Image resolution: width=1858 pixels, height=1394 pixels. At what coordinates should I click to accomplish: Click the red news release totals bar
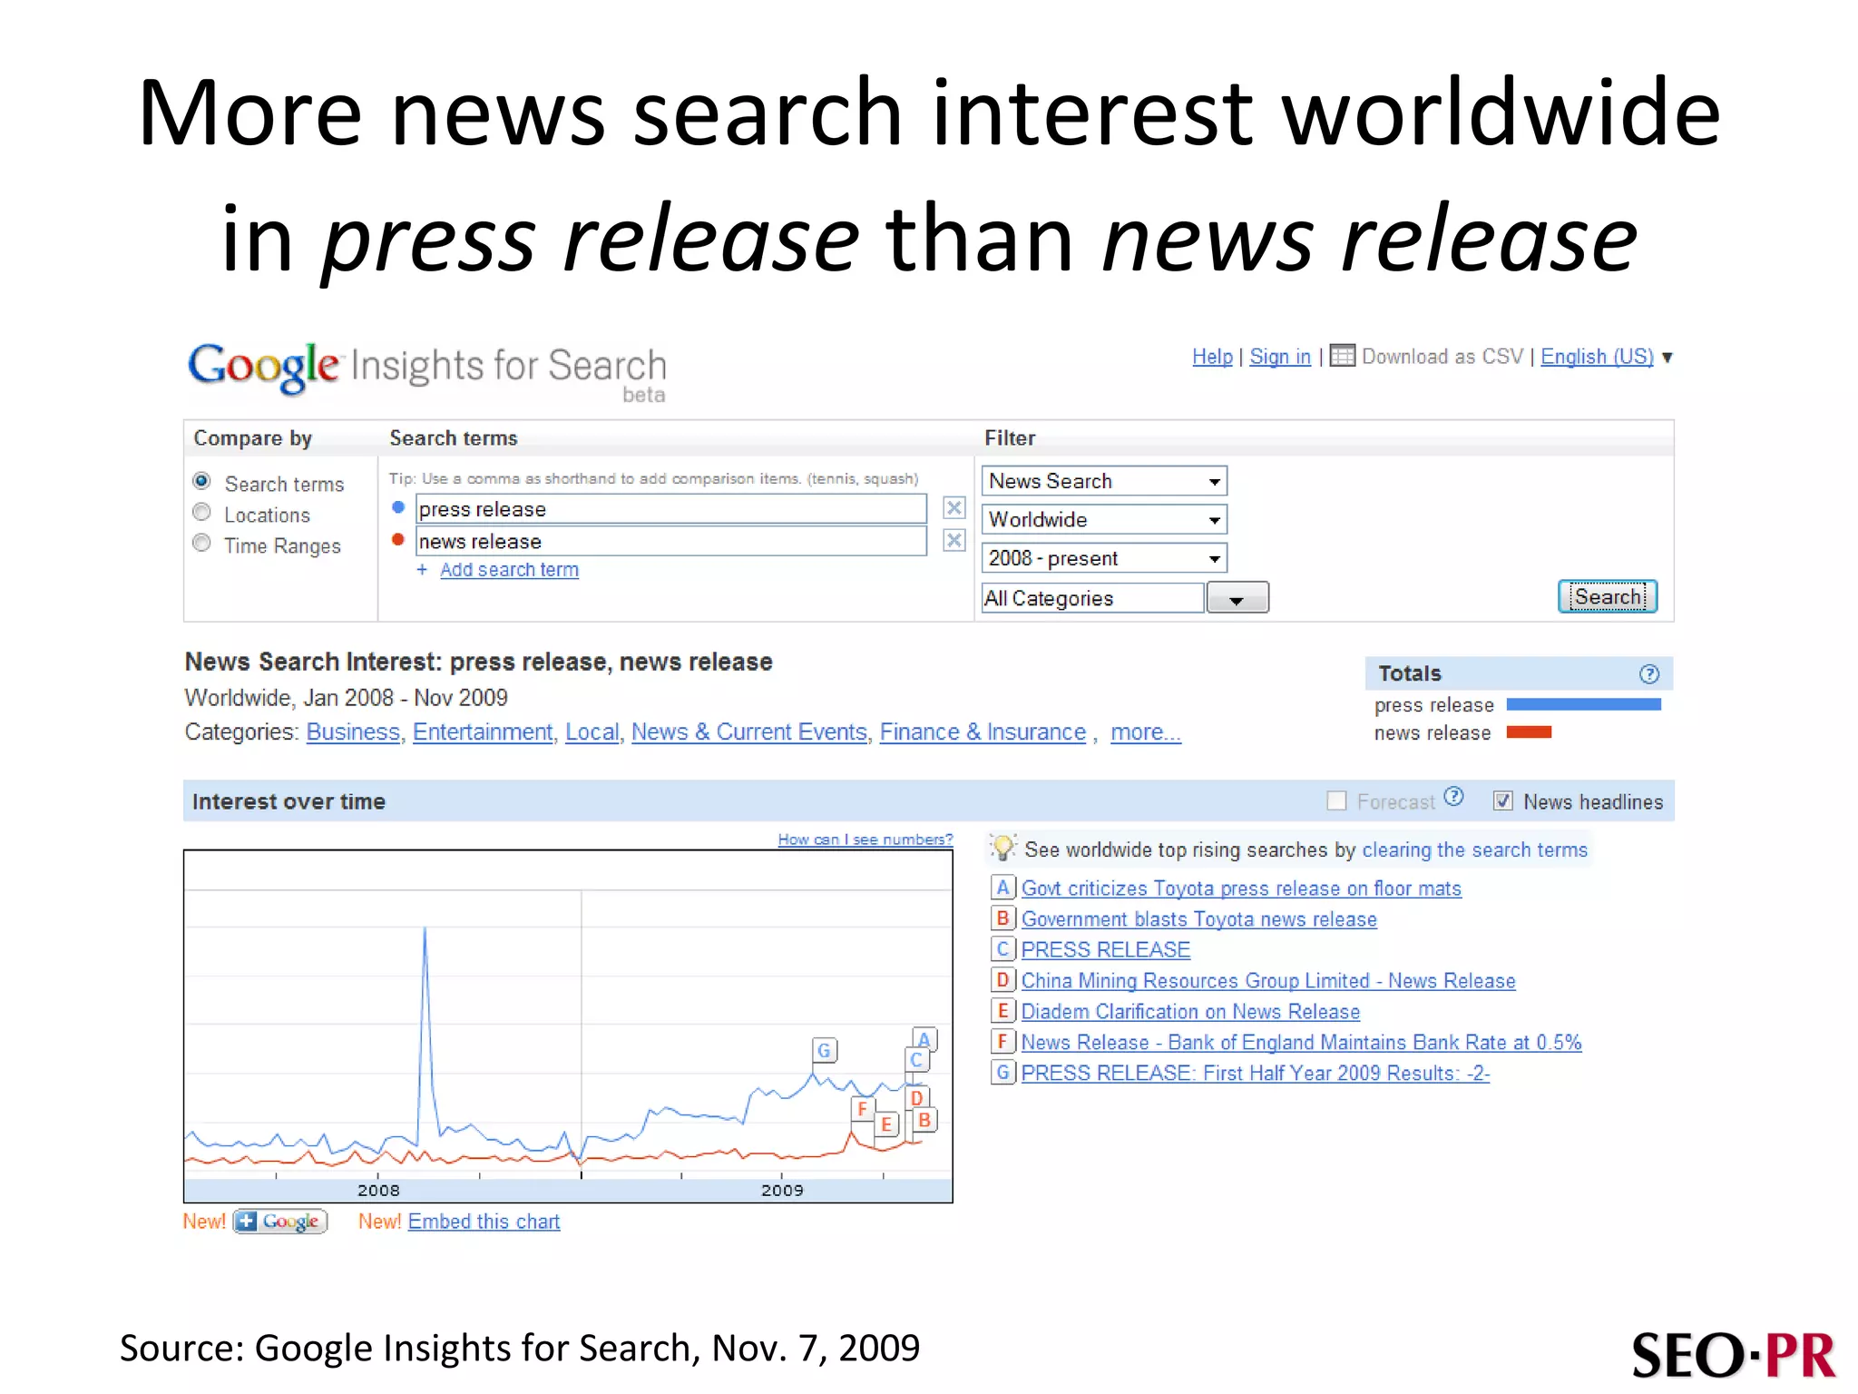pos(1529,732)
